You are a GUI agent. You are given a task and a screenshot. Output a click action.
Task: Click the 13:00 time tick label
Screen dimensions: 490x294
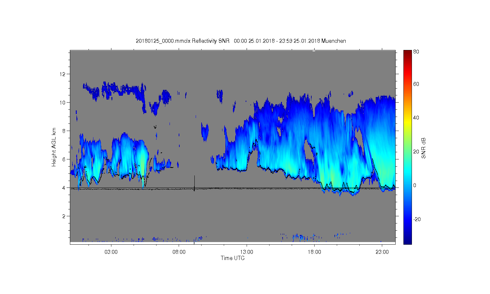click(x=247, y=252)
